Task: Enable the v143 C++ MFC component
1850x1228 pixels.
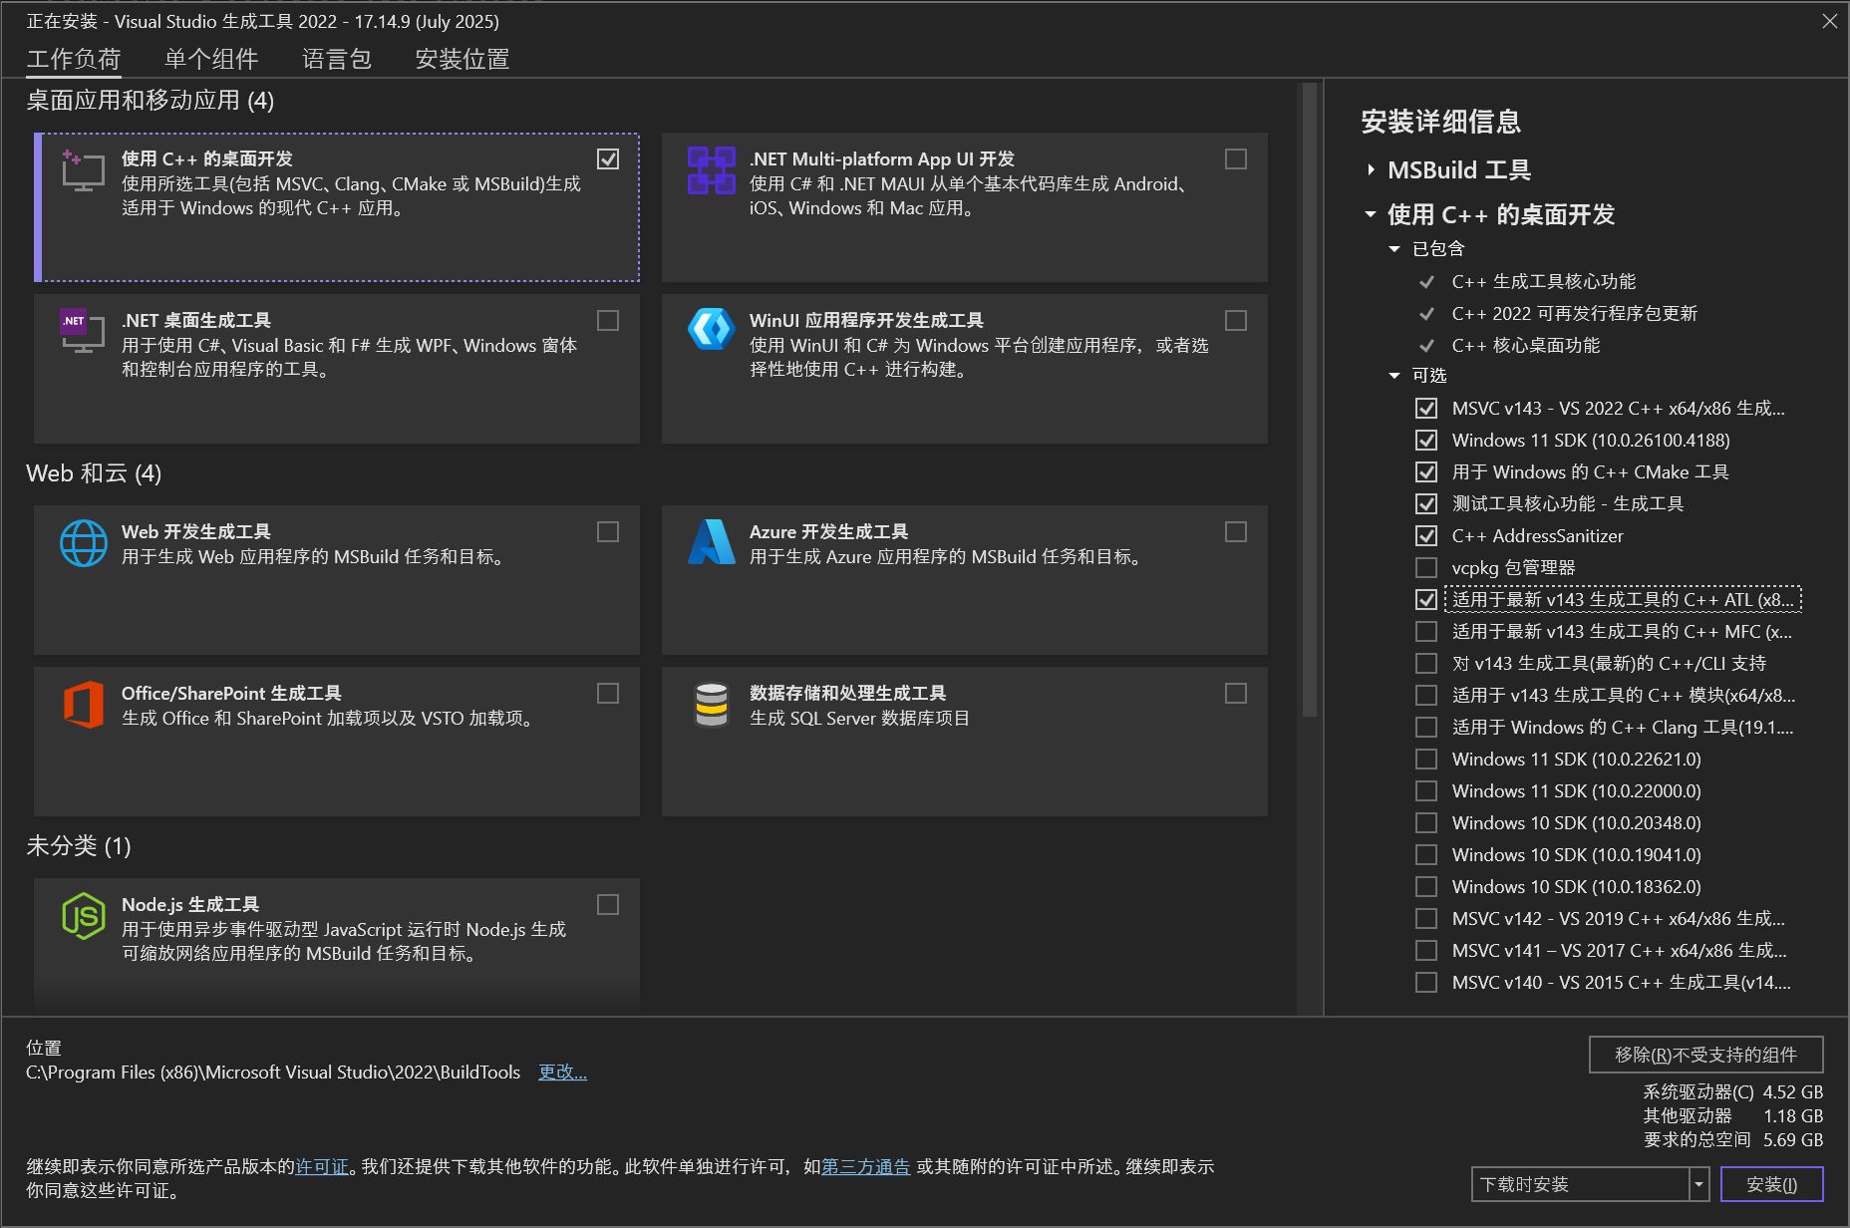Action: click(1426, 632)
